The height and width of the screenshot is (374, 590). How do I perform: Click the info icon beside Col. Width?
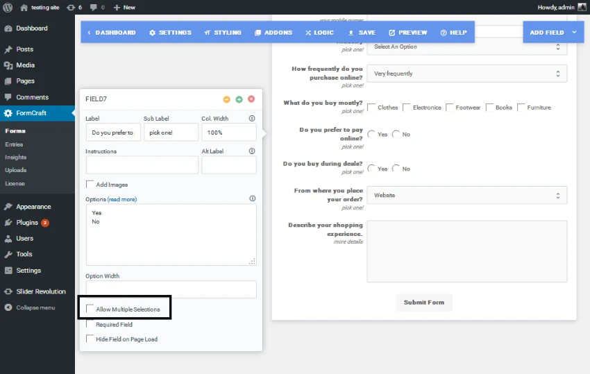[252, 119]
